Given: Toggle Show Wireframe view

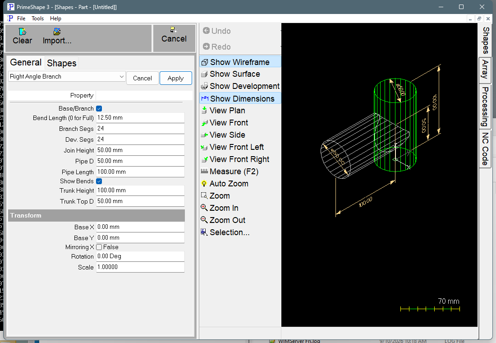Looking at the screenshot, I should 240,62.
